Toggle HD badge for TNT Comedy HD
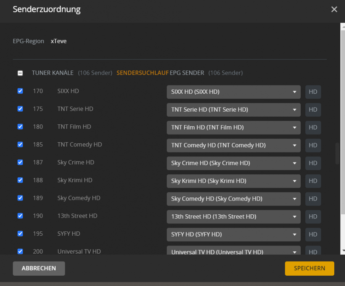345x286 pixels. pyautogui.click(x=313, y=145)
